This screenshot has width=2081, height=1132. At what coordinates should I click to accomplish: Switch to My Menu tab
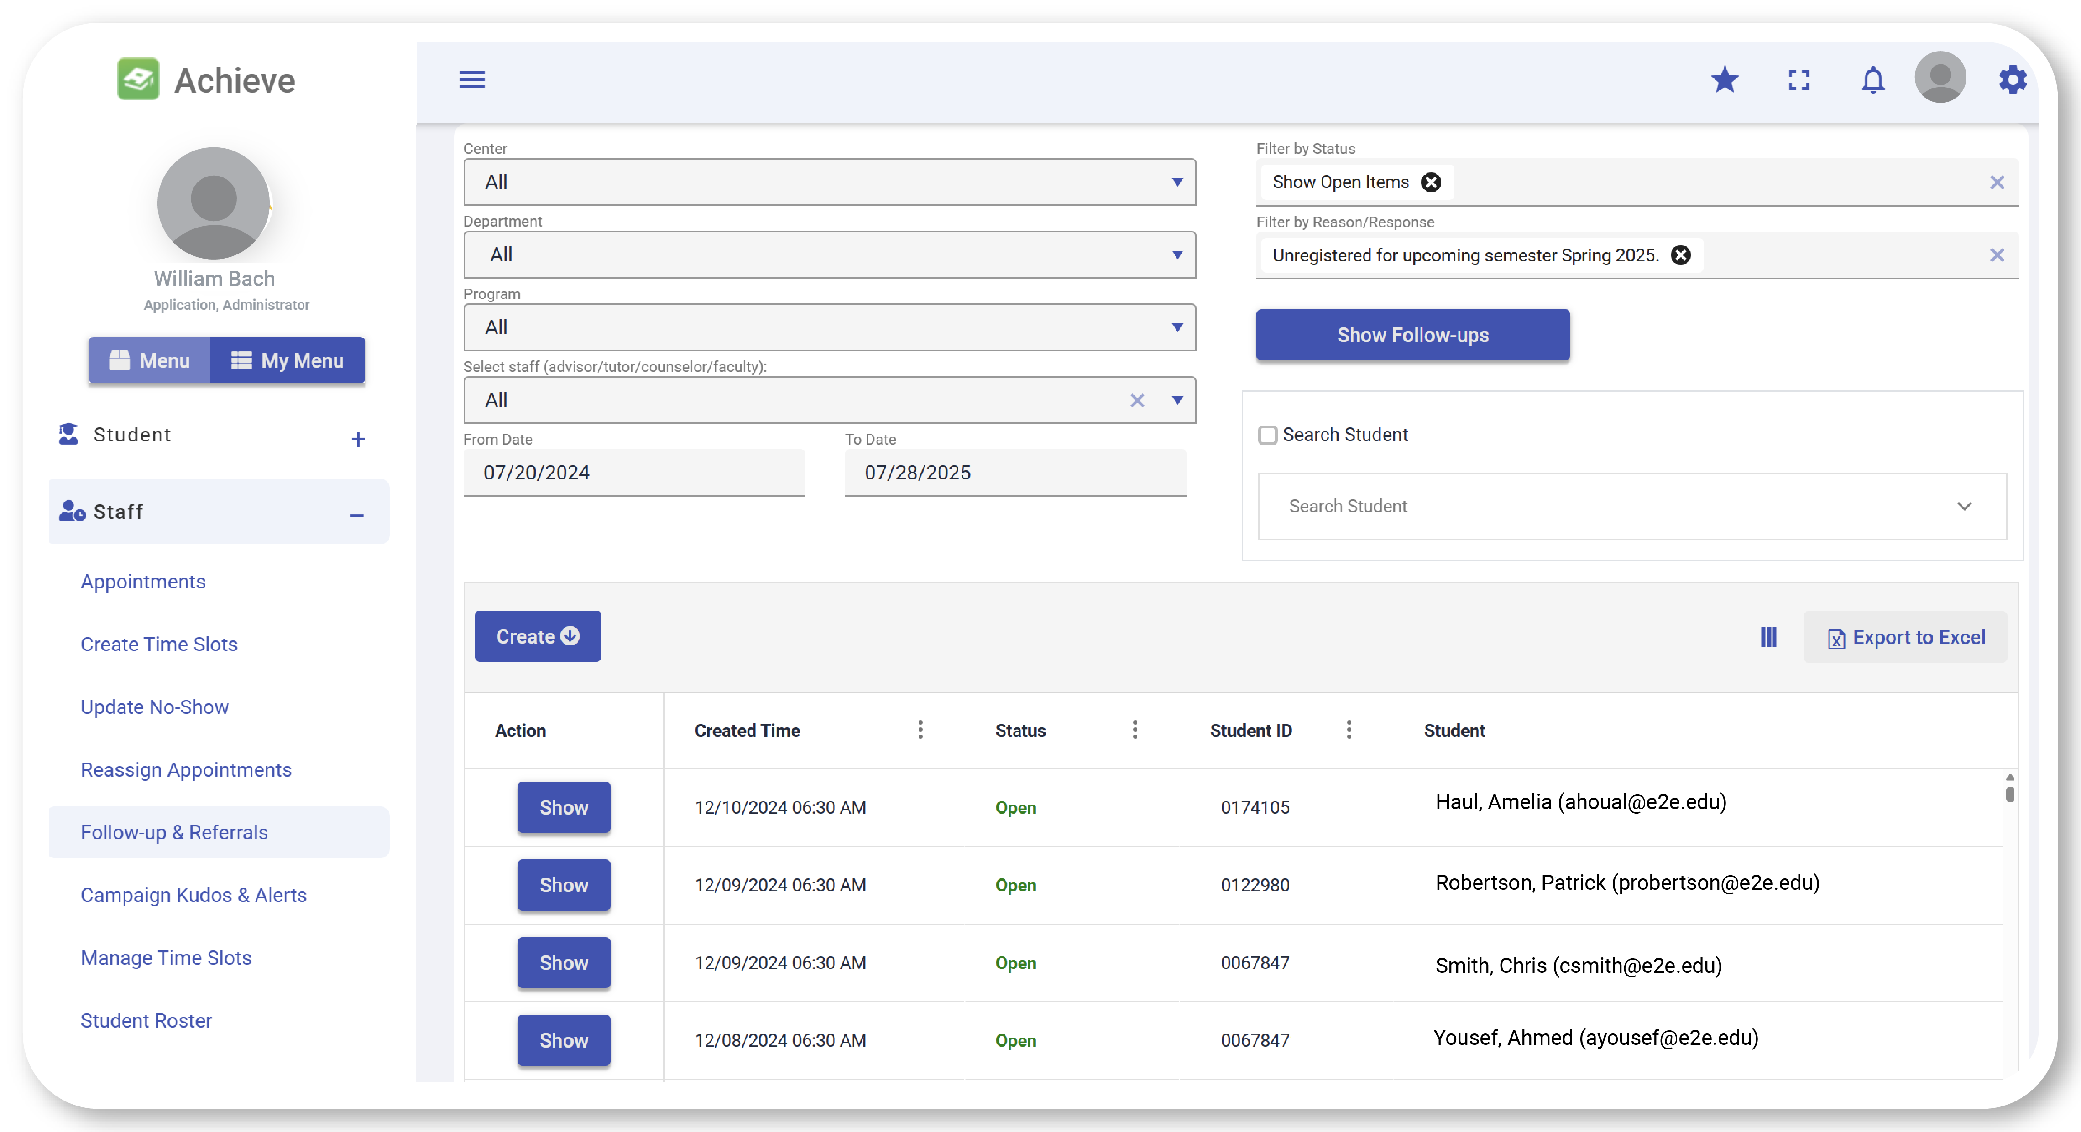click(288, 361)
